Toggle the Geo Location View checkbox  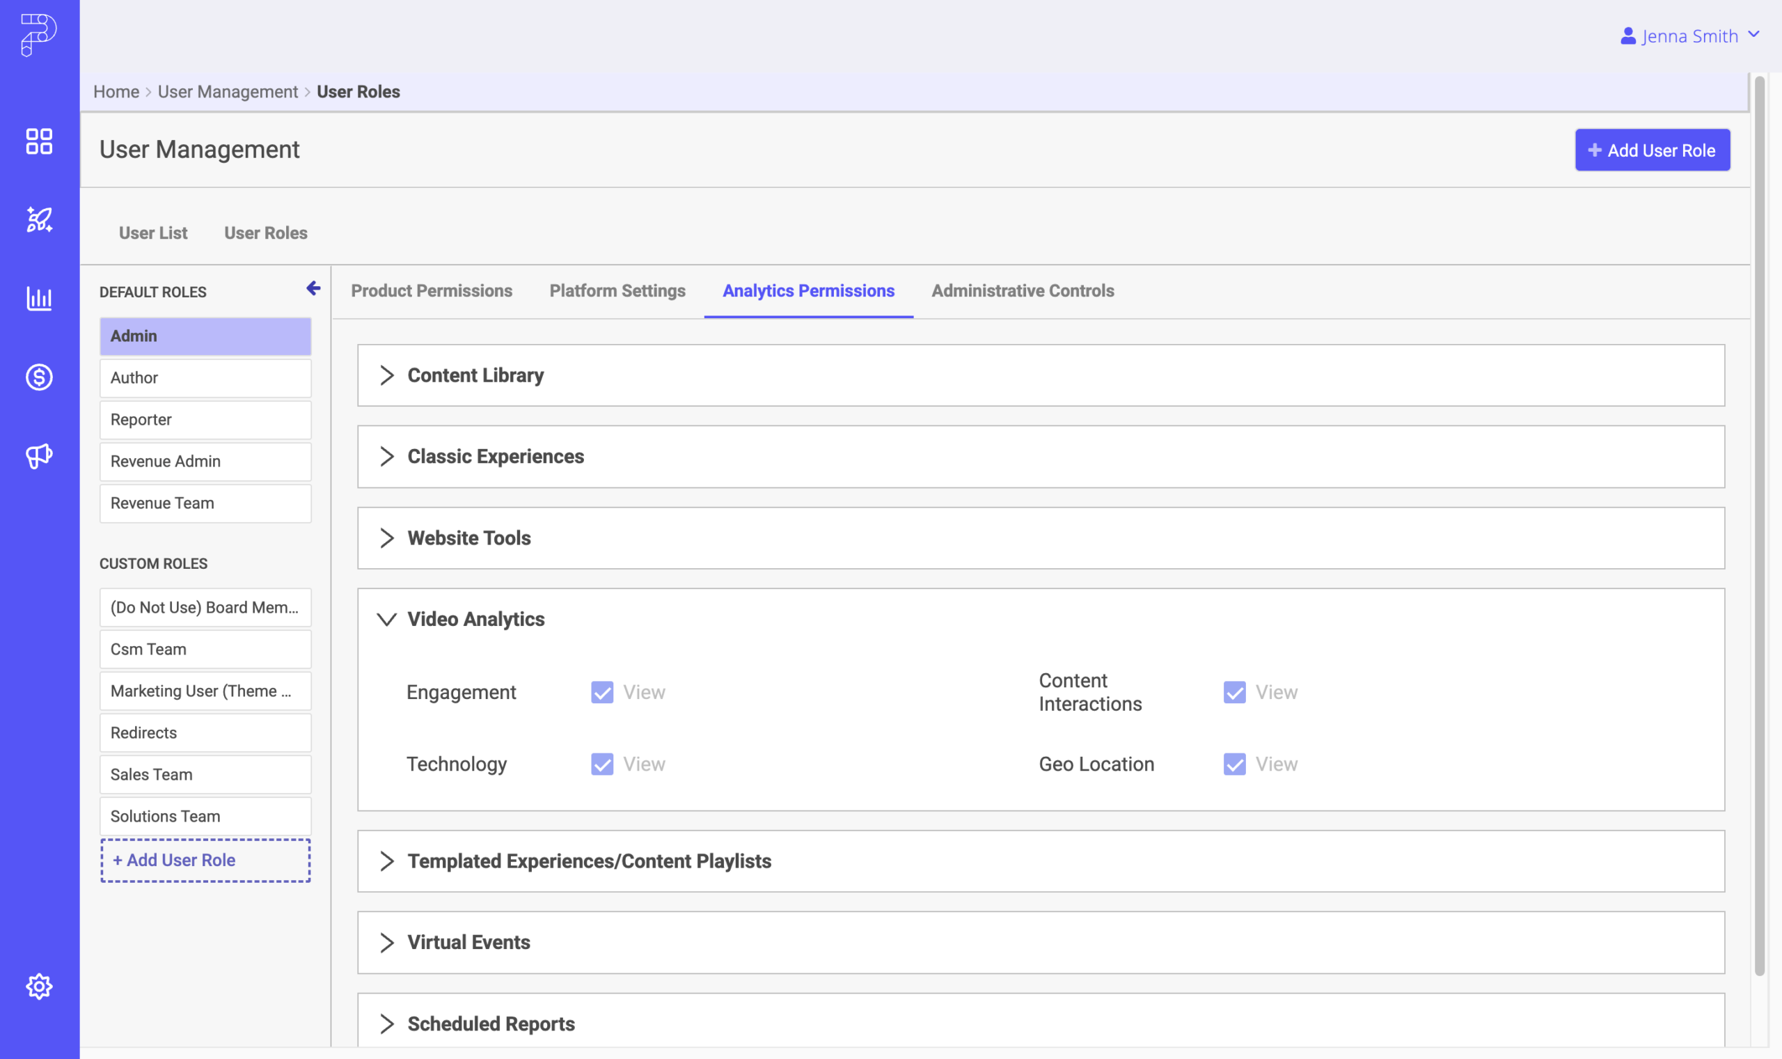pos(1235,764)
